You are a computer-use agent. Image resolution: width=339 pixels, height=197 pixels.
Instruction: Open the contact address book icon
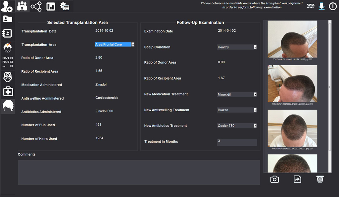[x=7, y=33]
